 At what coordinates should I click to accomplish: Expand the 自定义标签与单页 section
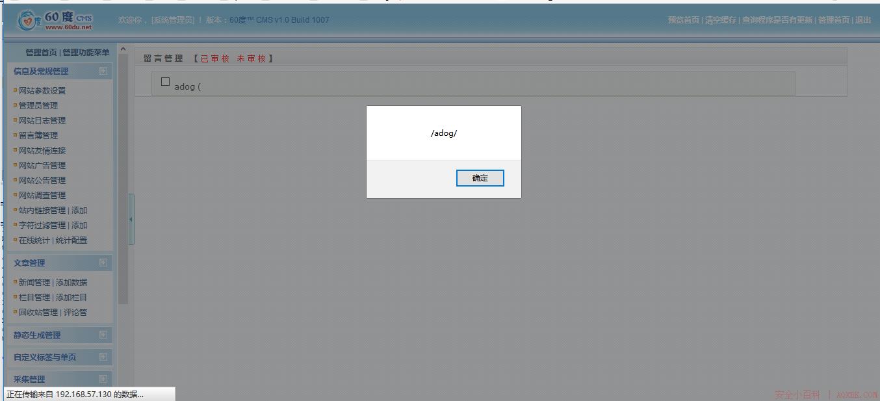tap(103, 357)
